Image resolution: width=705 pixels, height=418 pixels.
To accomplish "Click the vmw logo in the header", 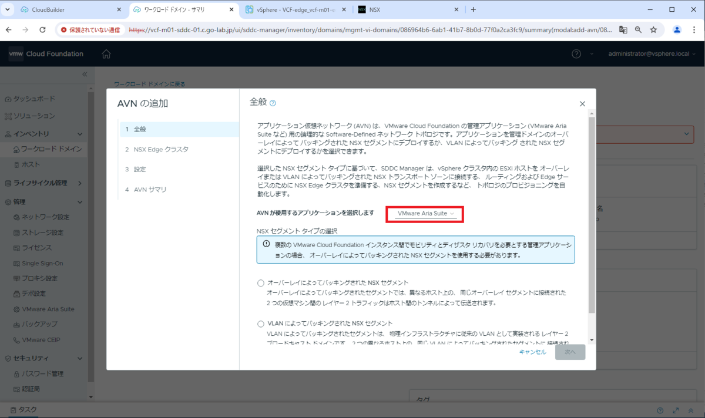I will pos(16,54).
